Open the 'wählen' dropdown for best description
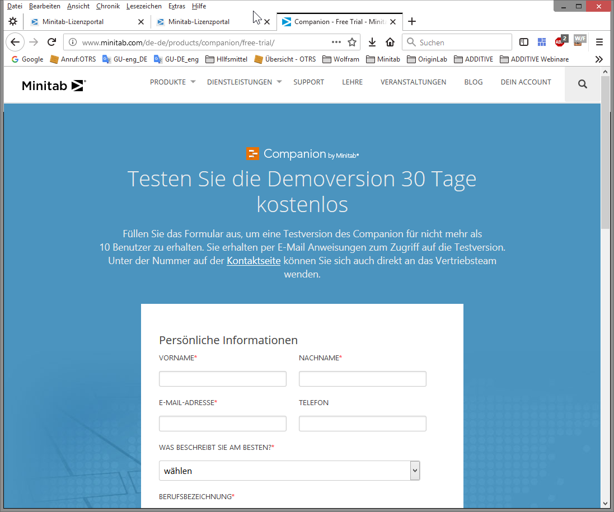This screenshot has height=512, width=614. coord(289,471)
